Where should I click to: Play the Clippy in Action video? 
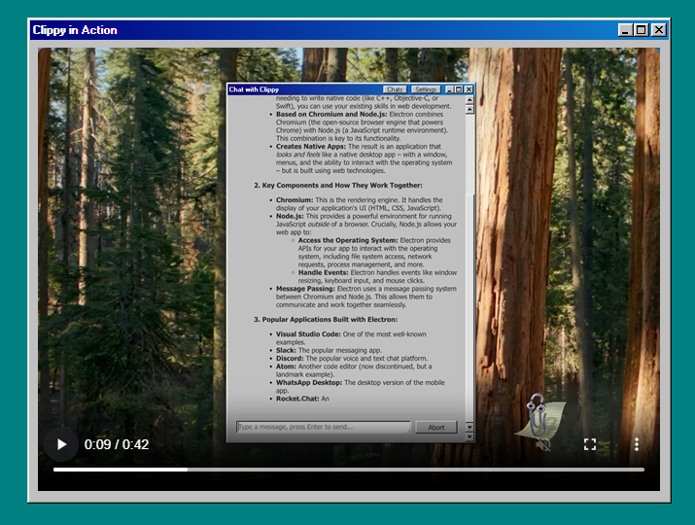pyautogui.click(x=61, y=444)
